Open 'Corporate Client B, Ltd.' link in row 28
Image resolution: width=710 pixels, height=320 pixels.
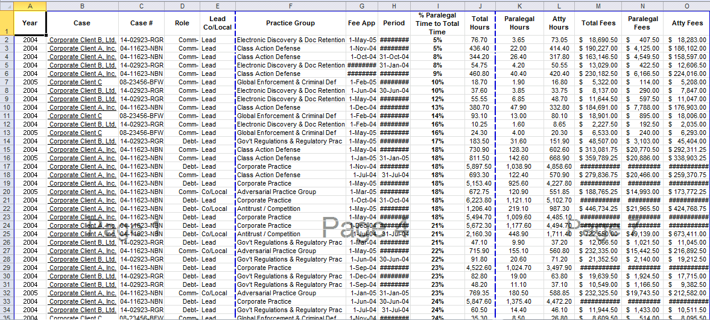click(83, 259)
